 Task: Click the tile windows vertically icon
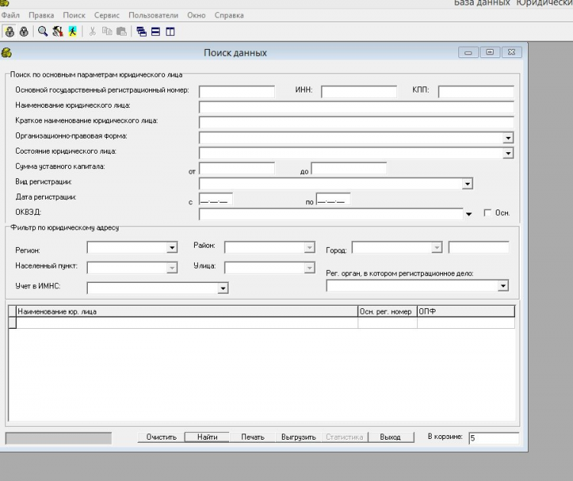[170, 31]
